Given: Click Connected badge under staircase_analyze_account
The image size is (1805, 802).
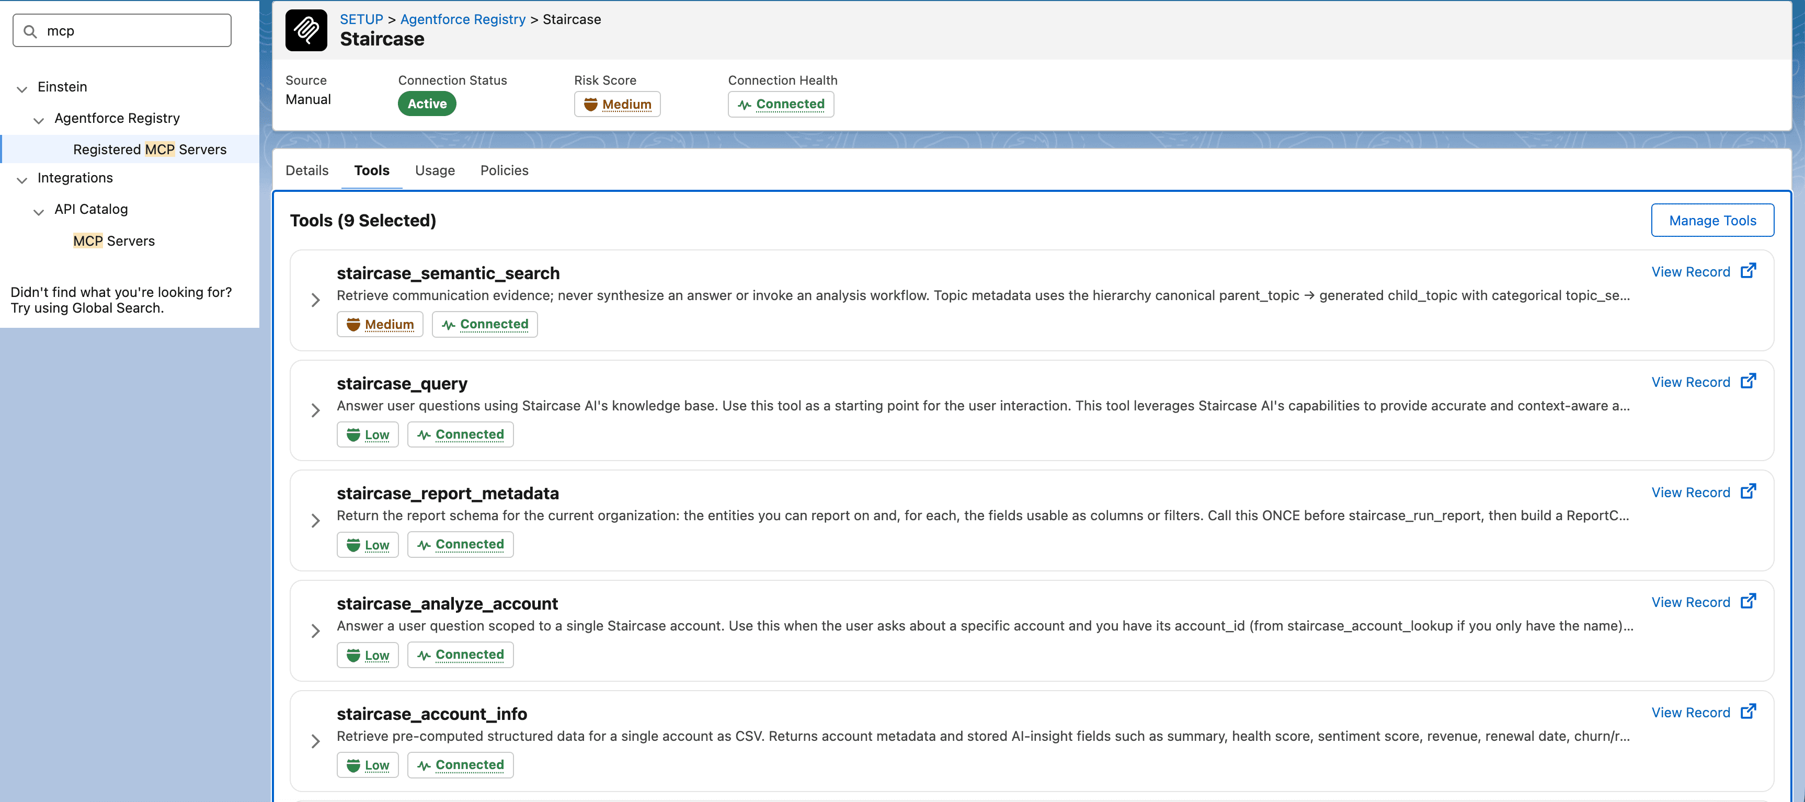Looking at the screenshot, I should [x=460, y=655].
